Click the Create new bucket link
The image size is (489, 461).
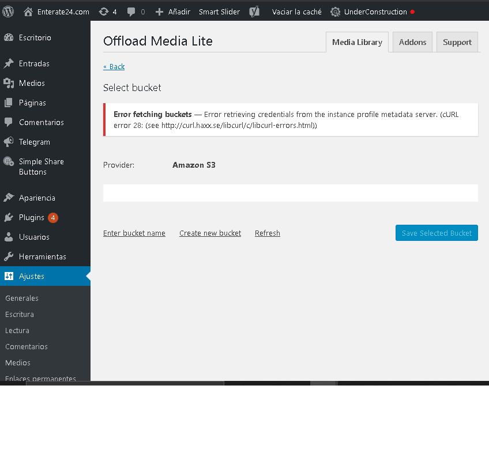click(x=210, y=233)
